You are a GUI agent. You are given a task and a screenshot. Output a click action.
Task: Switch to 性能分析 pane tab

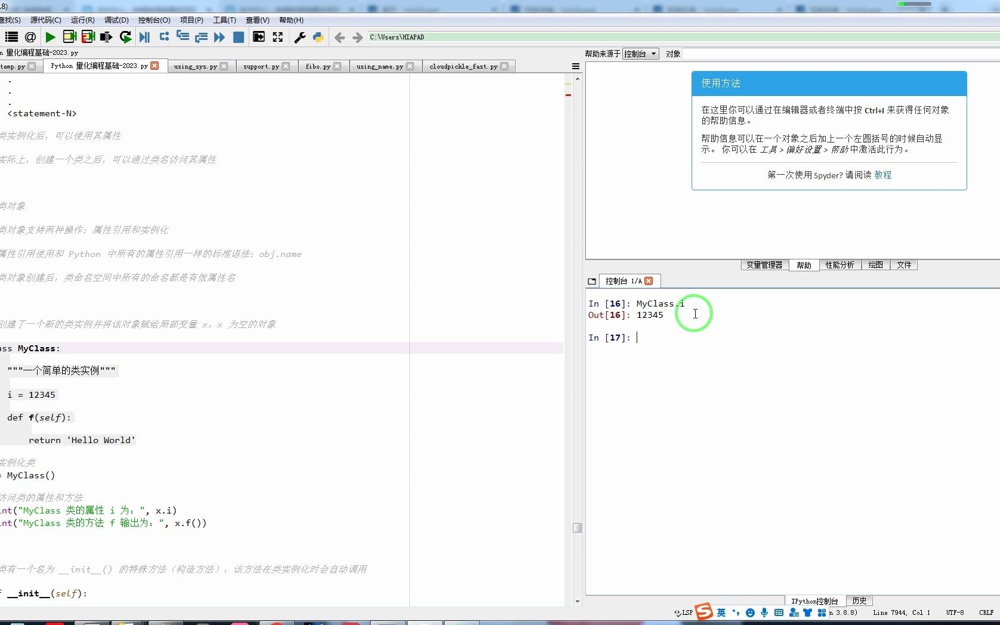point(839,265)
